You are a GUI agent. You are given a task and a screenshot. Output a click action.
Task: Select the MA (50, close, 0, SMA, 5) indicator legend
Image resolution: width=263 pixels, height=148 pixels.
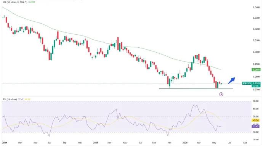(15, 2)
